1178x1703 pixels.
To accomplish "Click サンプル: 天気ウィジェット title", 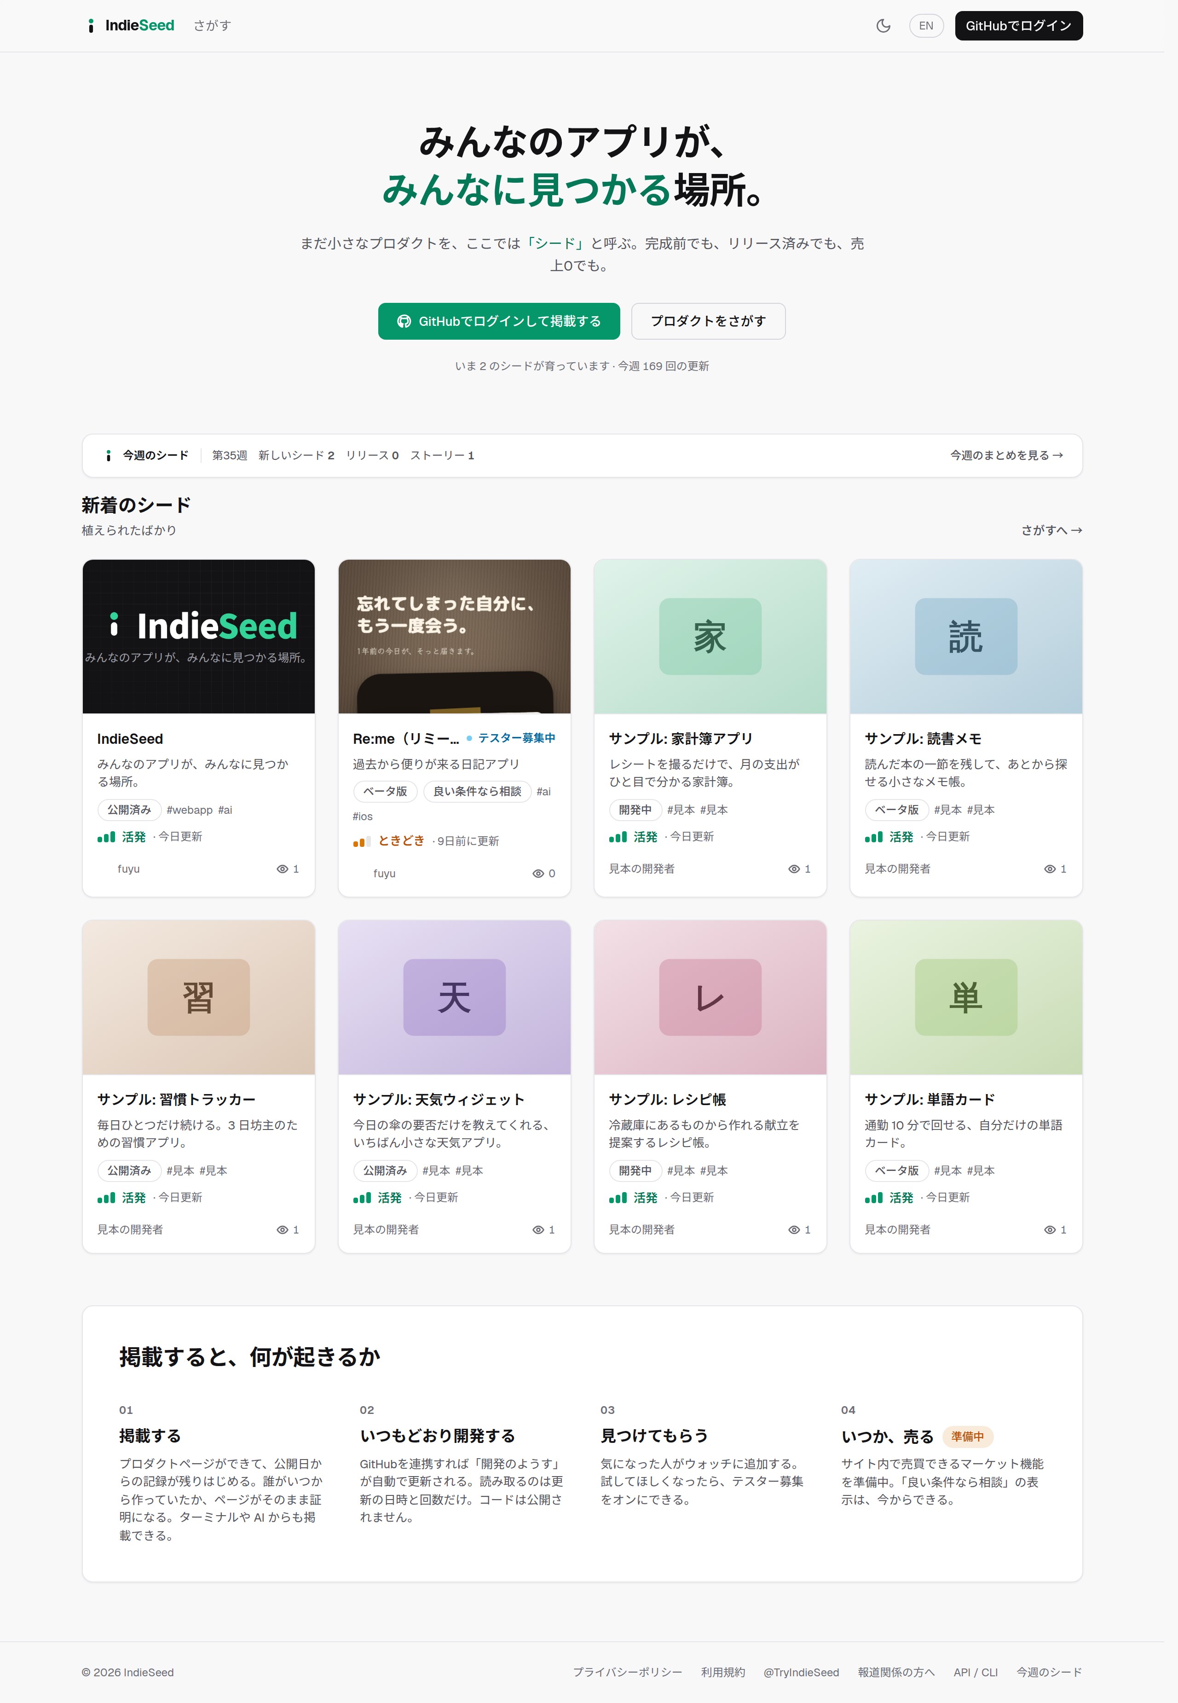I will click(x=439, y=1099).
